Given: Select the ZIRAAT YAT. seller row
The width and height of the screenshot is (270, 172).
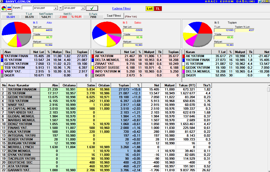Looking at the screenshot, I should 136,64.
